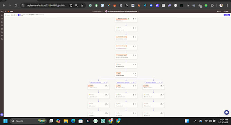Expand the High Score Interview path chevron
The image size is (231, 125).
103,82
